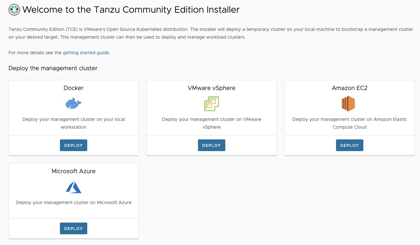Image resolution: width=420 pixels, height=245 pixels.
Task: Open the getting started guide link
Action: tap(86, 52)
